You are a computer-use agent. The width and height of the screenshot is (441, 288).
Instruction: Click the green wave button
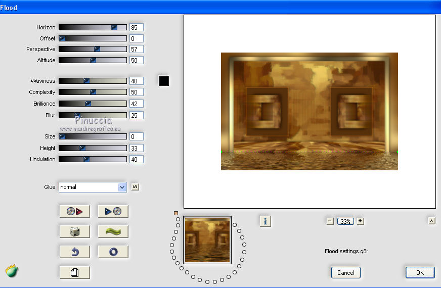pos(113,231)
